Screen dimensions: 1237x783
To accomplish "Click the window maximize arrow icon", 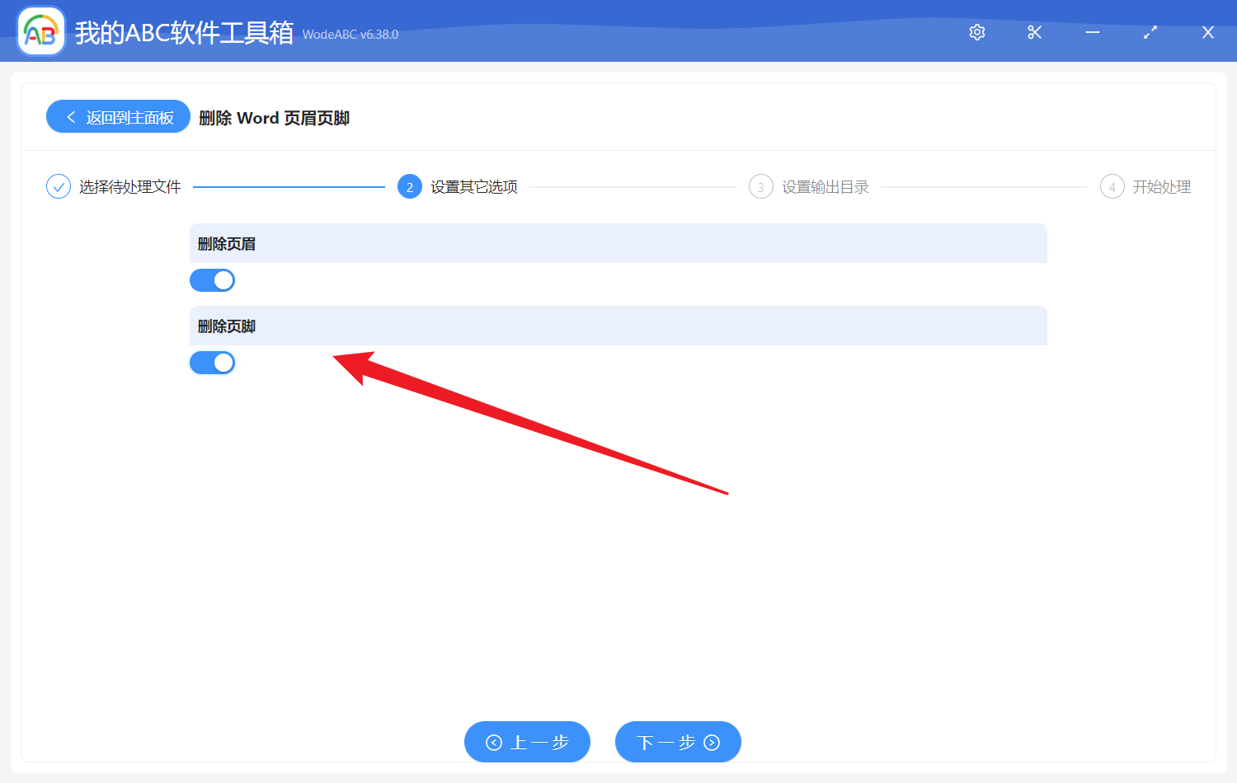I will pos(1150,32).
